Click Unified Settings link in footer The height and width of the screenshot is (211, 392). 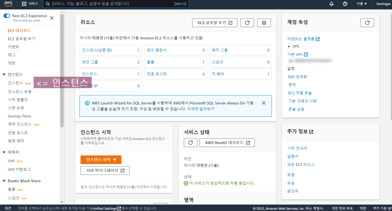point(107,209)
